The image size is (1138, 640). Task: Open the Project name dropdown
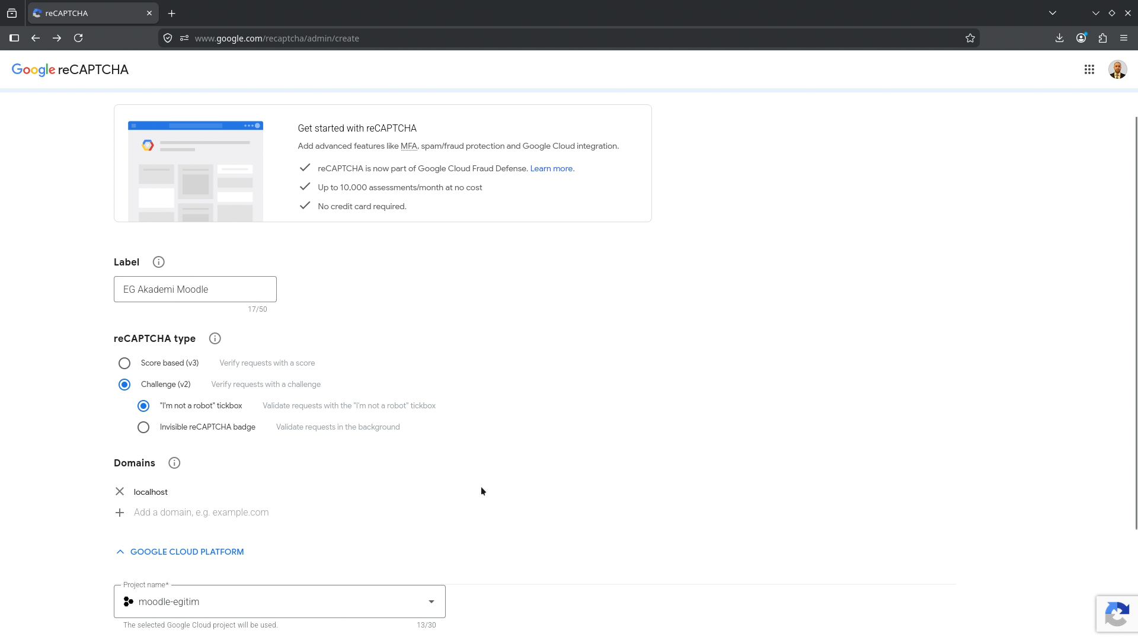click(x=280, y=601)
